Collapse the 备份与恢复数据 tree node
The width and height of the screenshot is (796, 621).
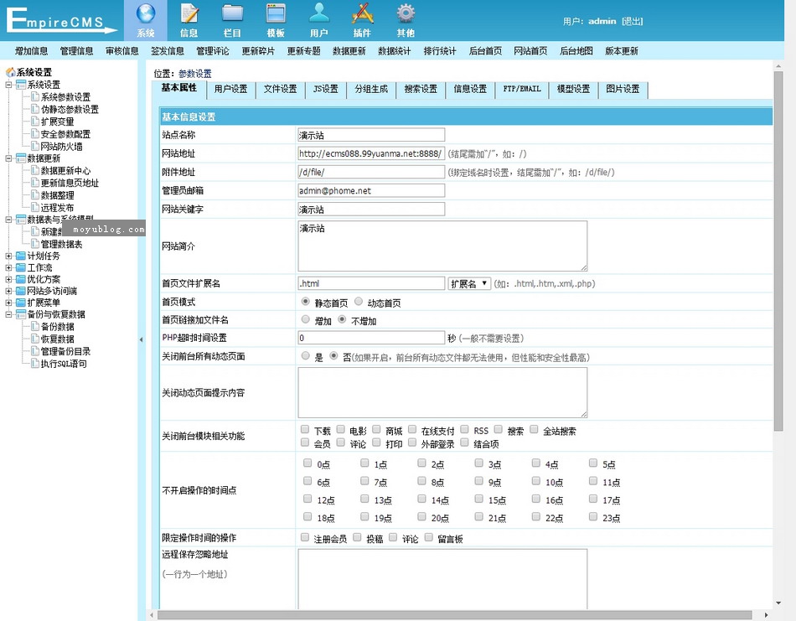[8, 314]
